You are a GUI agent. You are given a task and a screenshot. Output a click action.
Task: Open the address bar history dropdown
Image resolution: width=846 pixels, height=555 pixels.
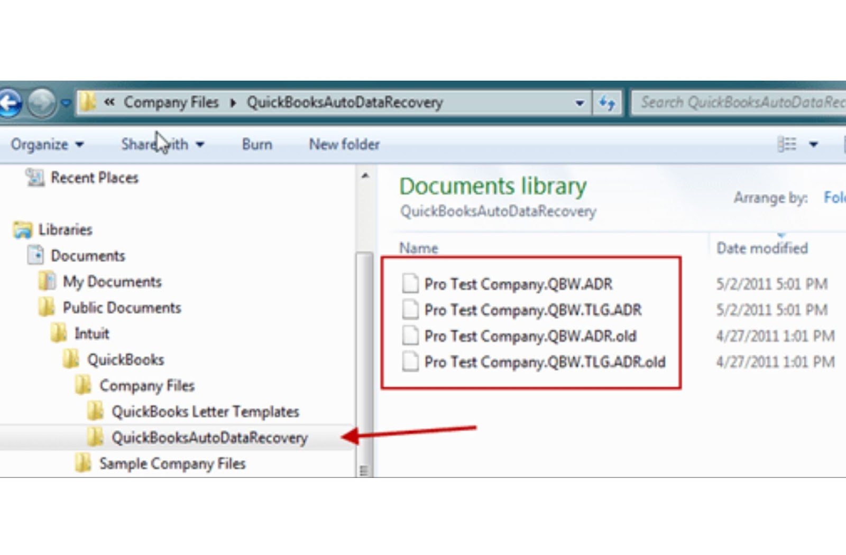click(580, 103)
